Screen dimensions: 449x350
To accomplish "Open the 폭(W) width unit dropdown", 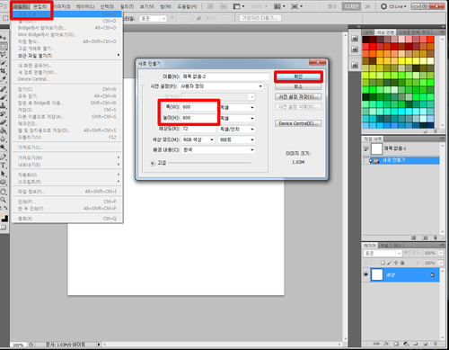I will [237, 107].
